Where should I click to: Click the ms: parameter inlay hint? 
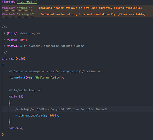(46, 116)
